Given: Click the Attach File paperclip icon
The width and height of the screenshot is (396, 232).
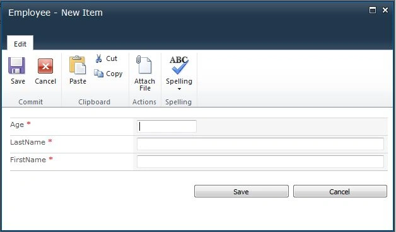Looking at the screenshot, I should point(144,65).
